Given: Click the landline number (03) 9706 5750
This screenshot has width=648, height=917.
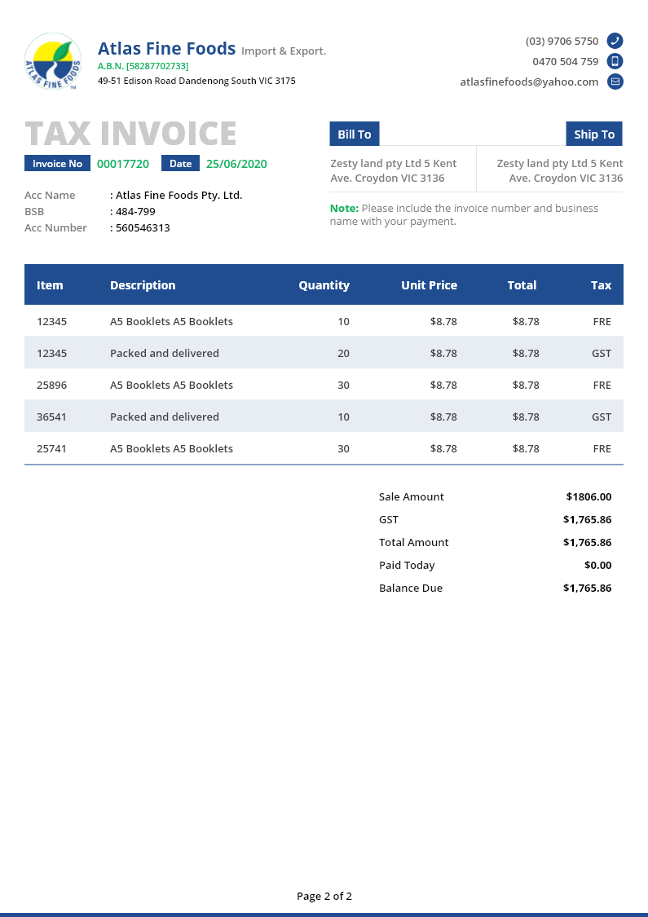Looking at the screenshot, I should (x=562, y=41).
